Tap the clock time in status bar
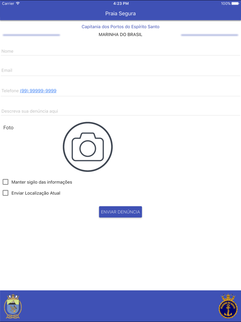Viewport: 241px width, 322px height. point(121,3)
